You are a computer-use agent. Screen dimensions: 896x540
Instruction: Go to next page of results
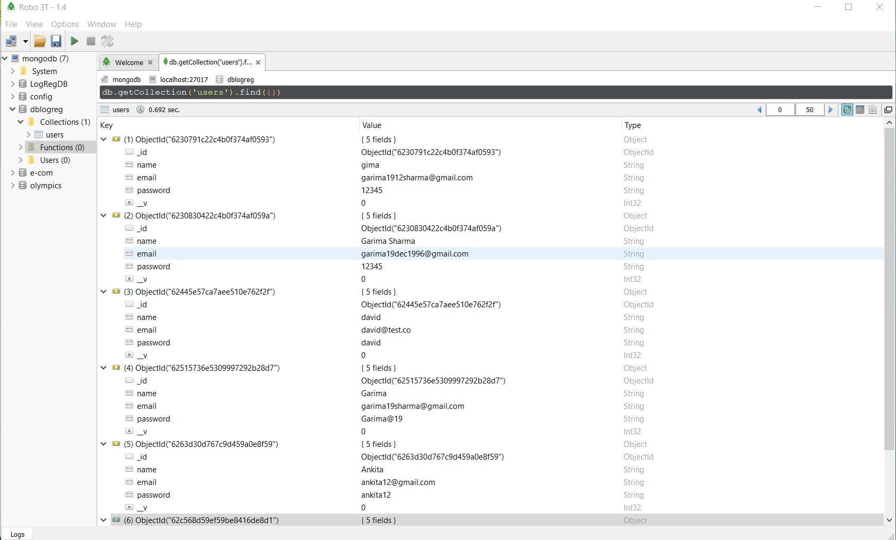pos(830,109)
